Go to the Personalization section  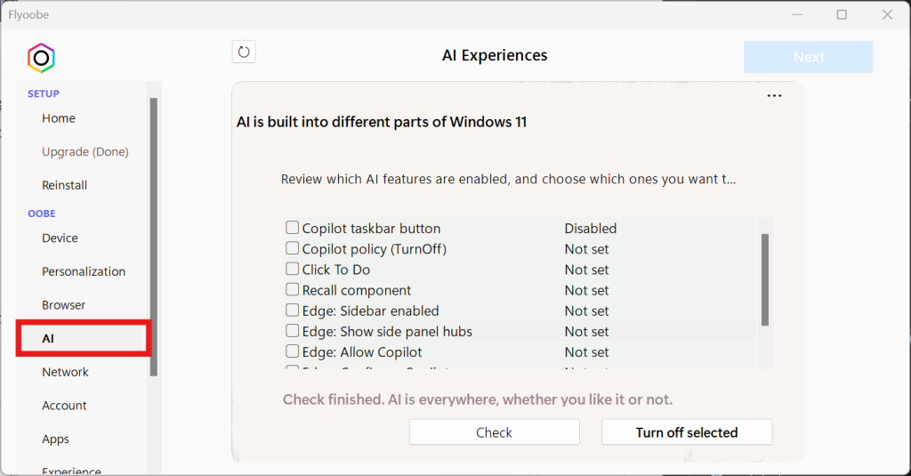pyautogui.click(x=84, y=271)
